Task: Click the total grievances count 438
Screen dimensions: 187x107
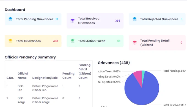Action: point(56,41)
